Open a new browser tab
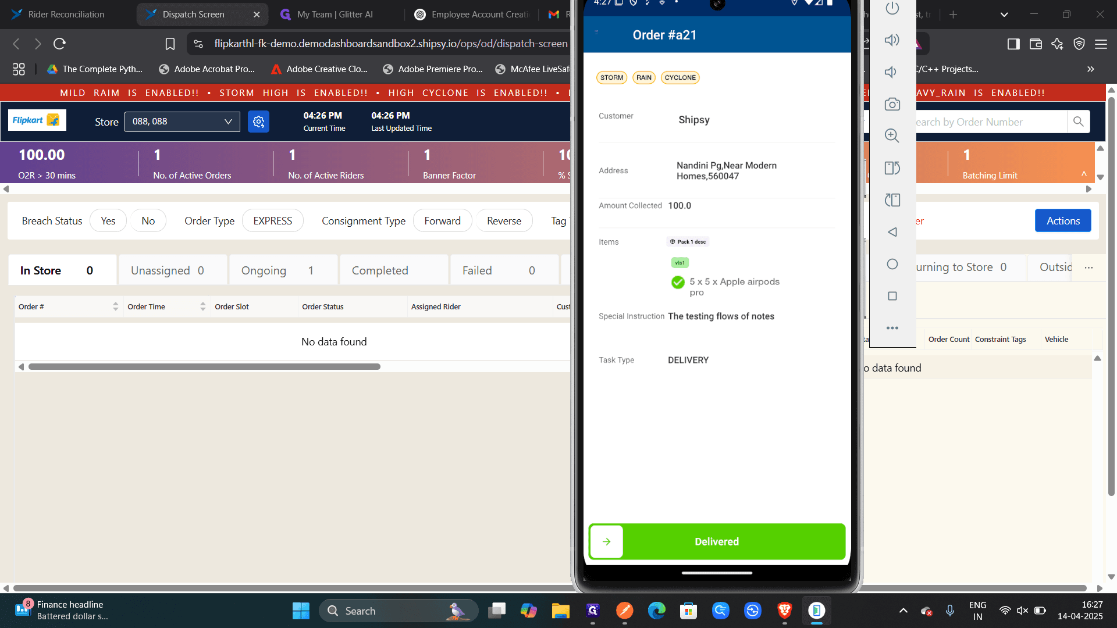Image resolution: width=1117 pixels, height=628 pixels. [953, 15]
